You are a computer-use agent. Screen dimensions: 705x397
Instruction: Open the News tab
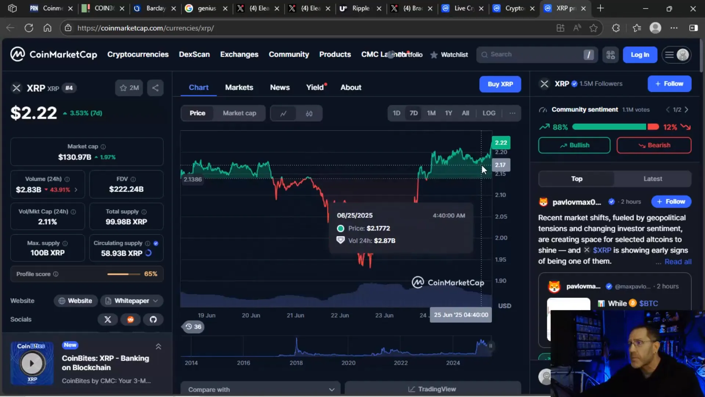tap(280, 87)
